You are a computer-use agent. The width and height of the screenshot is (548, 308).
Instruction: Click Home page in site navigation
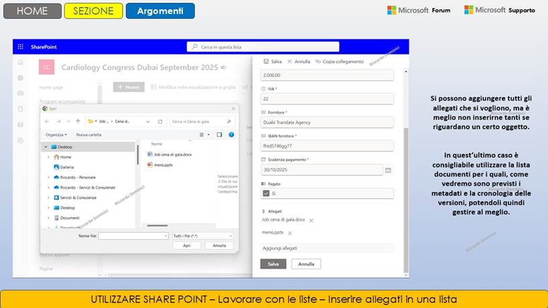pos(51,88)
